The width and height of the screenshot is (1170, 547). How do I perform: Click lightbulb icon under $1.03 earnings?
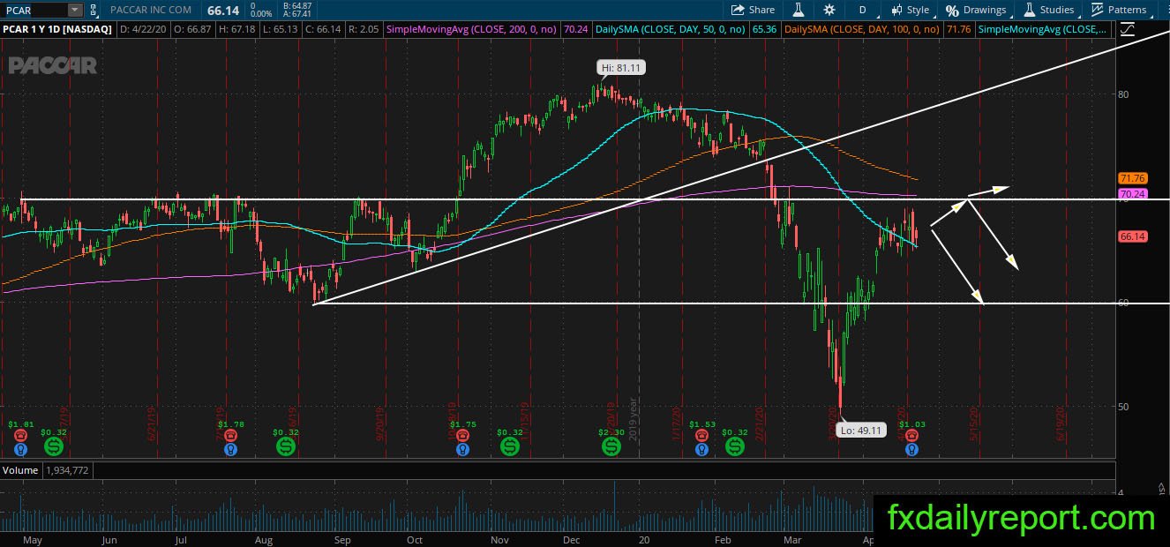click(x=911, y=449)
